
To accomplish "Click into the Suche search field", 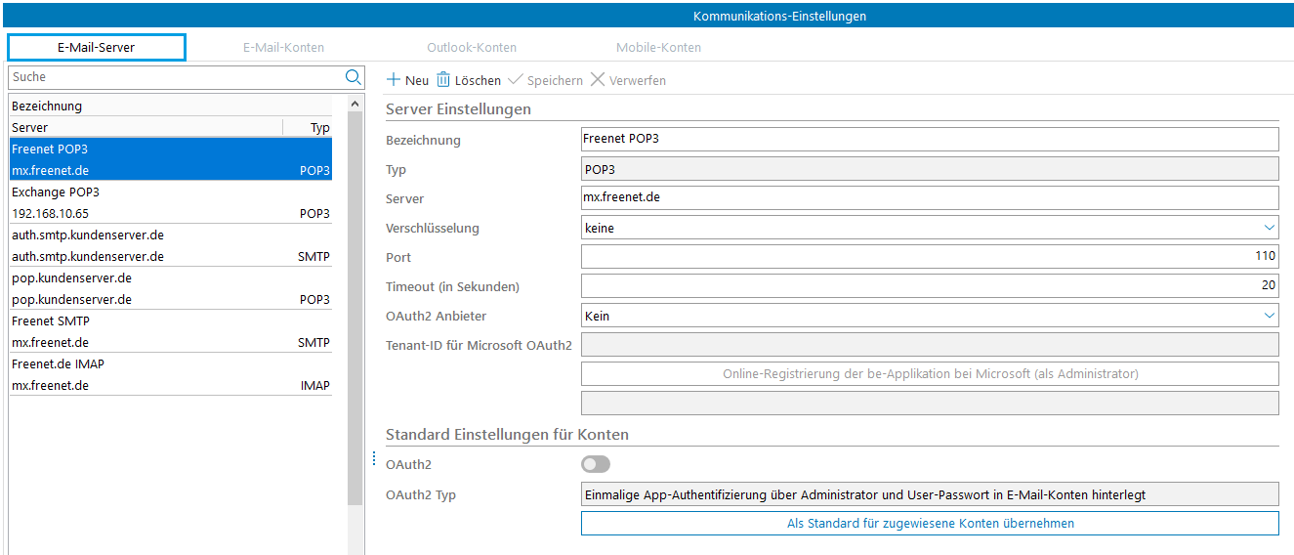I will (176, 77).
